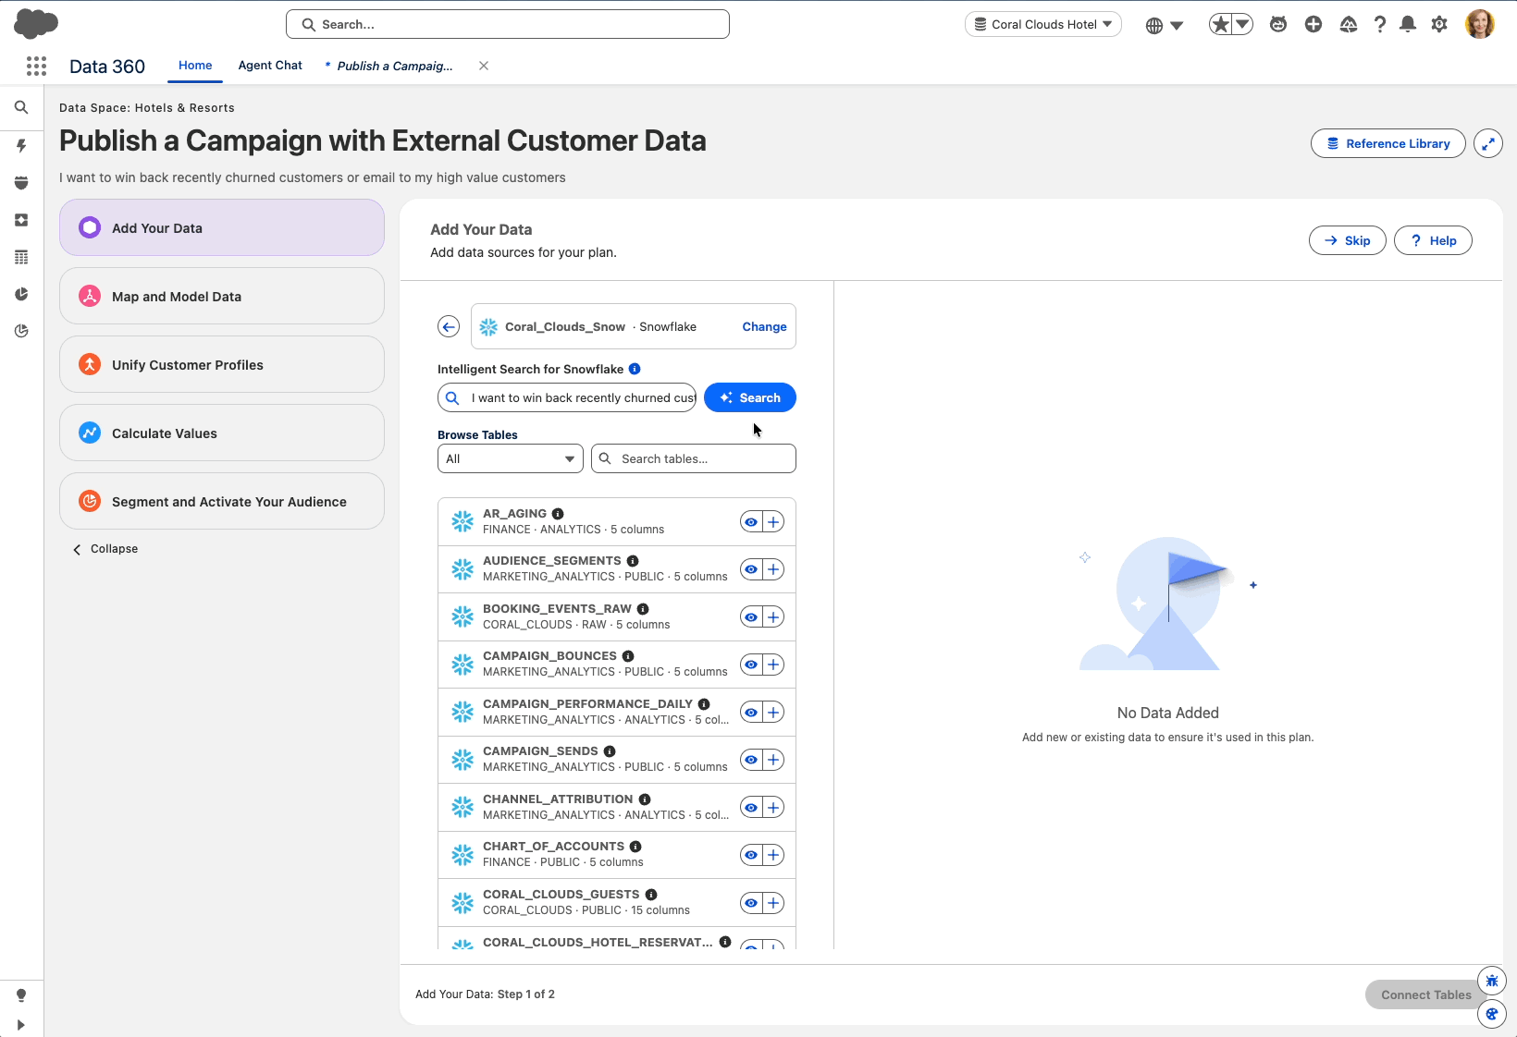Click the lightning bolt sidebar icon

click(21, 145)
